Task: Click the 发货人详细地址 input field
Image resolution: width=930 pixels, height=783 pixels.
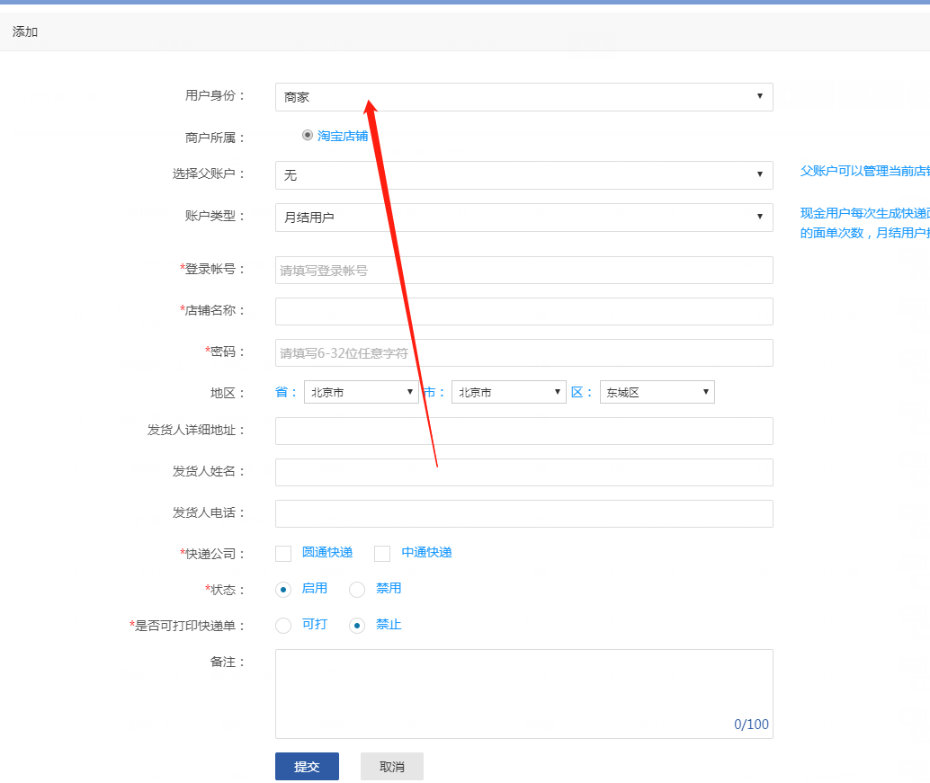Action: point(523,431)
